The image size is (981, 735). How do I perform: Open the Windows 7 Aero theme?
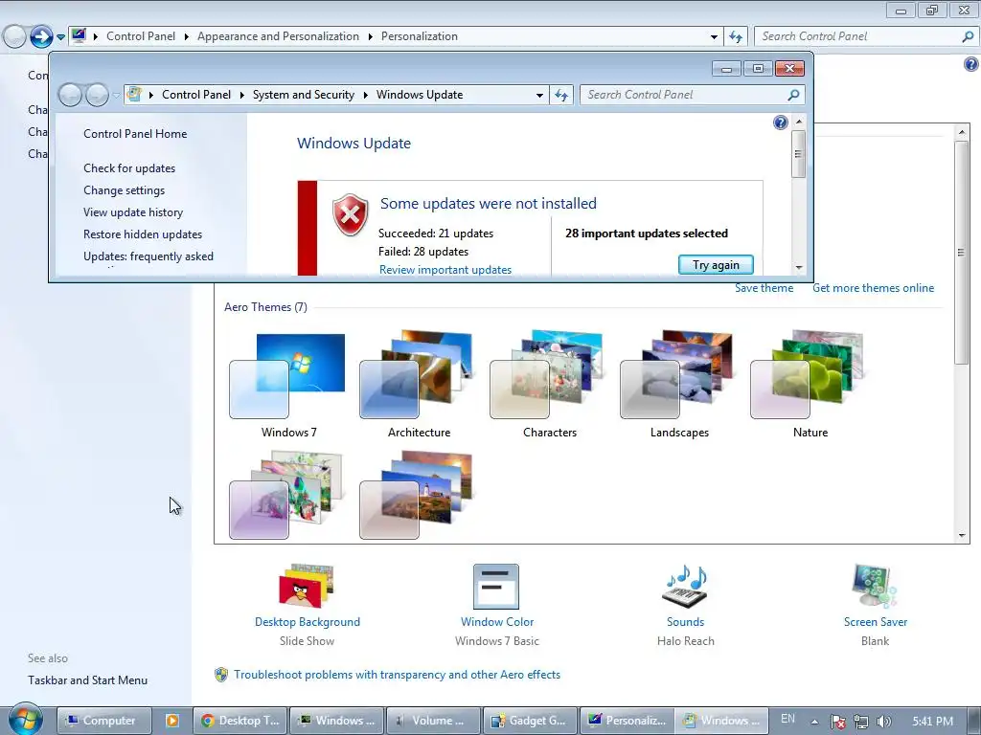[287, 385]
